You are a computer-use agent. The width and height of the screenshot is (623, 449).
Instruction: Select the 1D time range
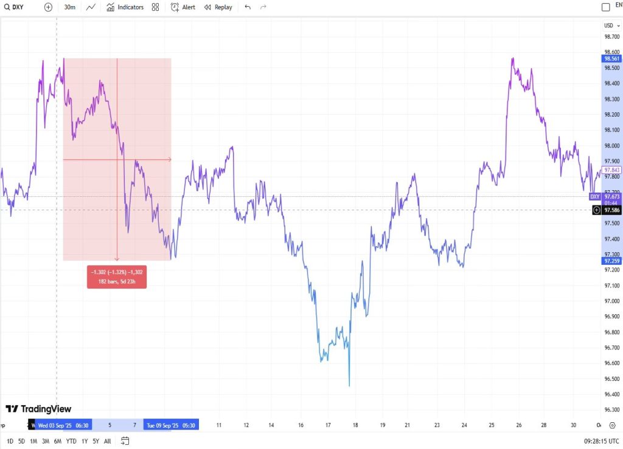[10, 440]
